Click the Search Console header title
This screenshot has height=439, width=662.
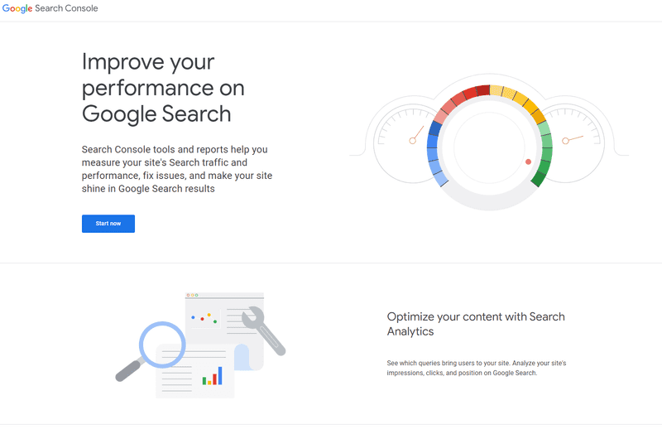66,8
